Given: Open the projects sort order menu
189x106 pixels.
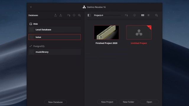Looking at the screenshot, I should (x=126, y=15).
